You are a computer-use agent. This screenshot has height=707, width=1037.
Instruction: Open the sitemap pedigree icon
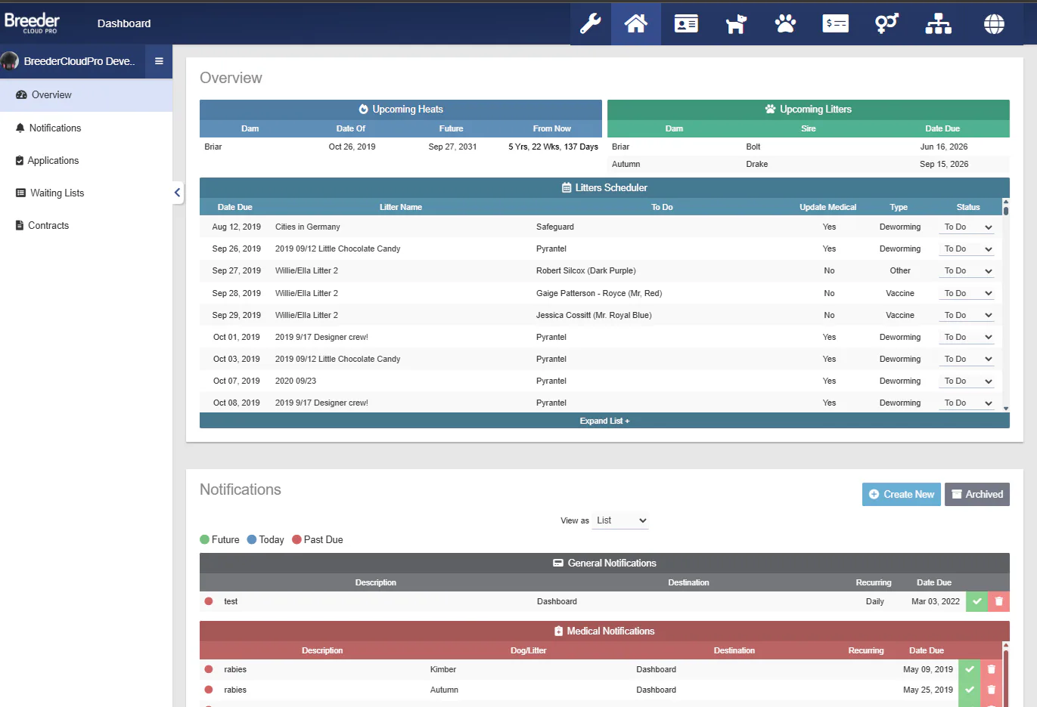click(x=939, y=23)
